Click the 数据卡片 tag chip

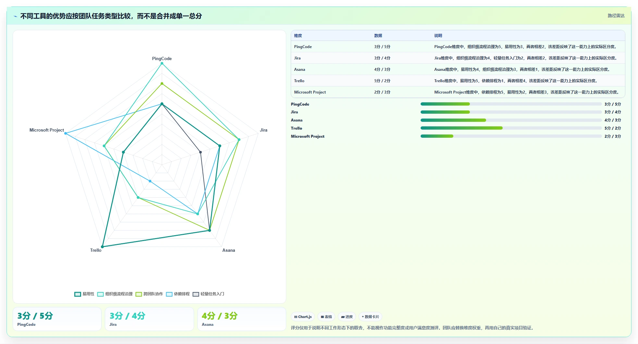click(x=370, y=317)
